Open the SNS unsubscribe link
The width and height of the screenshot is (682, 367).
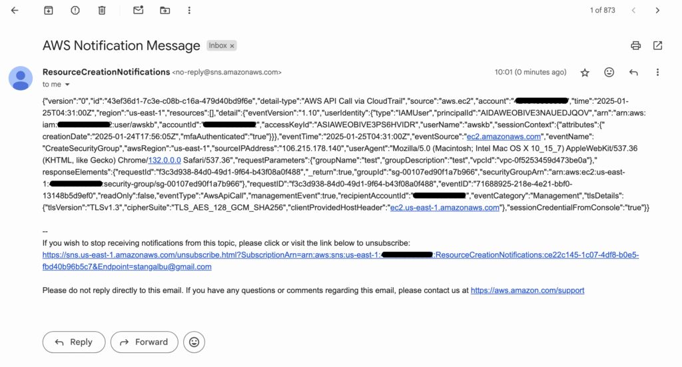click(x=340, y=261)
